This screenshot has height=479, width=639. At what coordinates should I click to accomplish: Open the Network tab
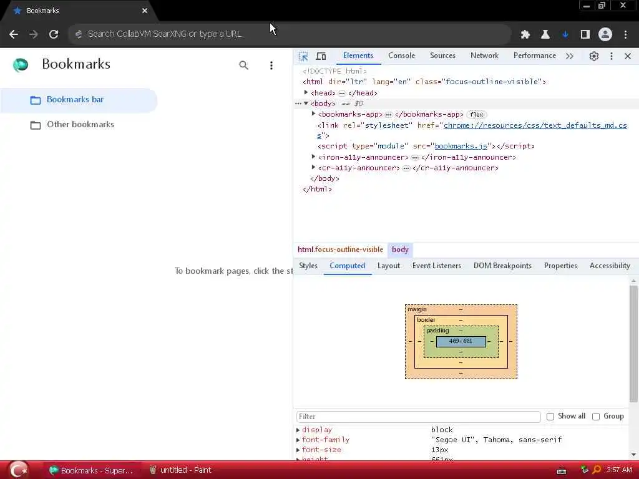coord(484,56)
